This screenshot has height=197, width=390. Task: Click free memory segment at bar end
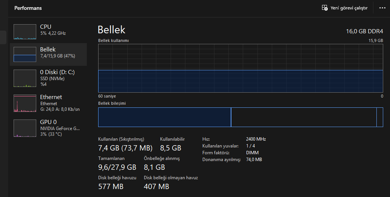[380, 117]
